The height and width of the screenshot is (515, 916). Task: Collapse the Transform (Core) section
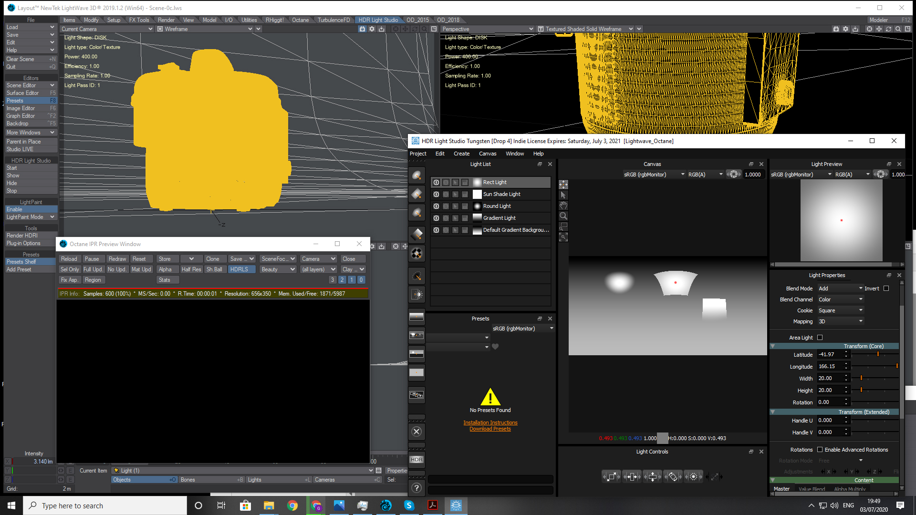[773, 346]
